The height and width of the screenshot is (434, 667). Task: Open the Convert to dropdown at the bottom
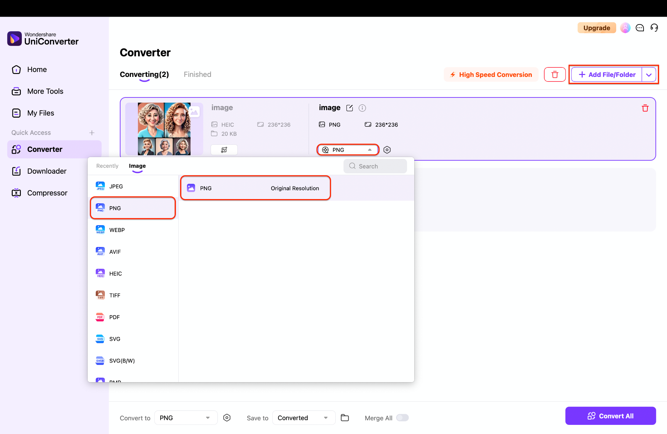click(x=186, y=417)
